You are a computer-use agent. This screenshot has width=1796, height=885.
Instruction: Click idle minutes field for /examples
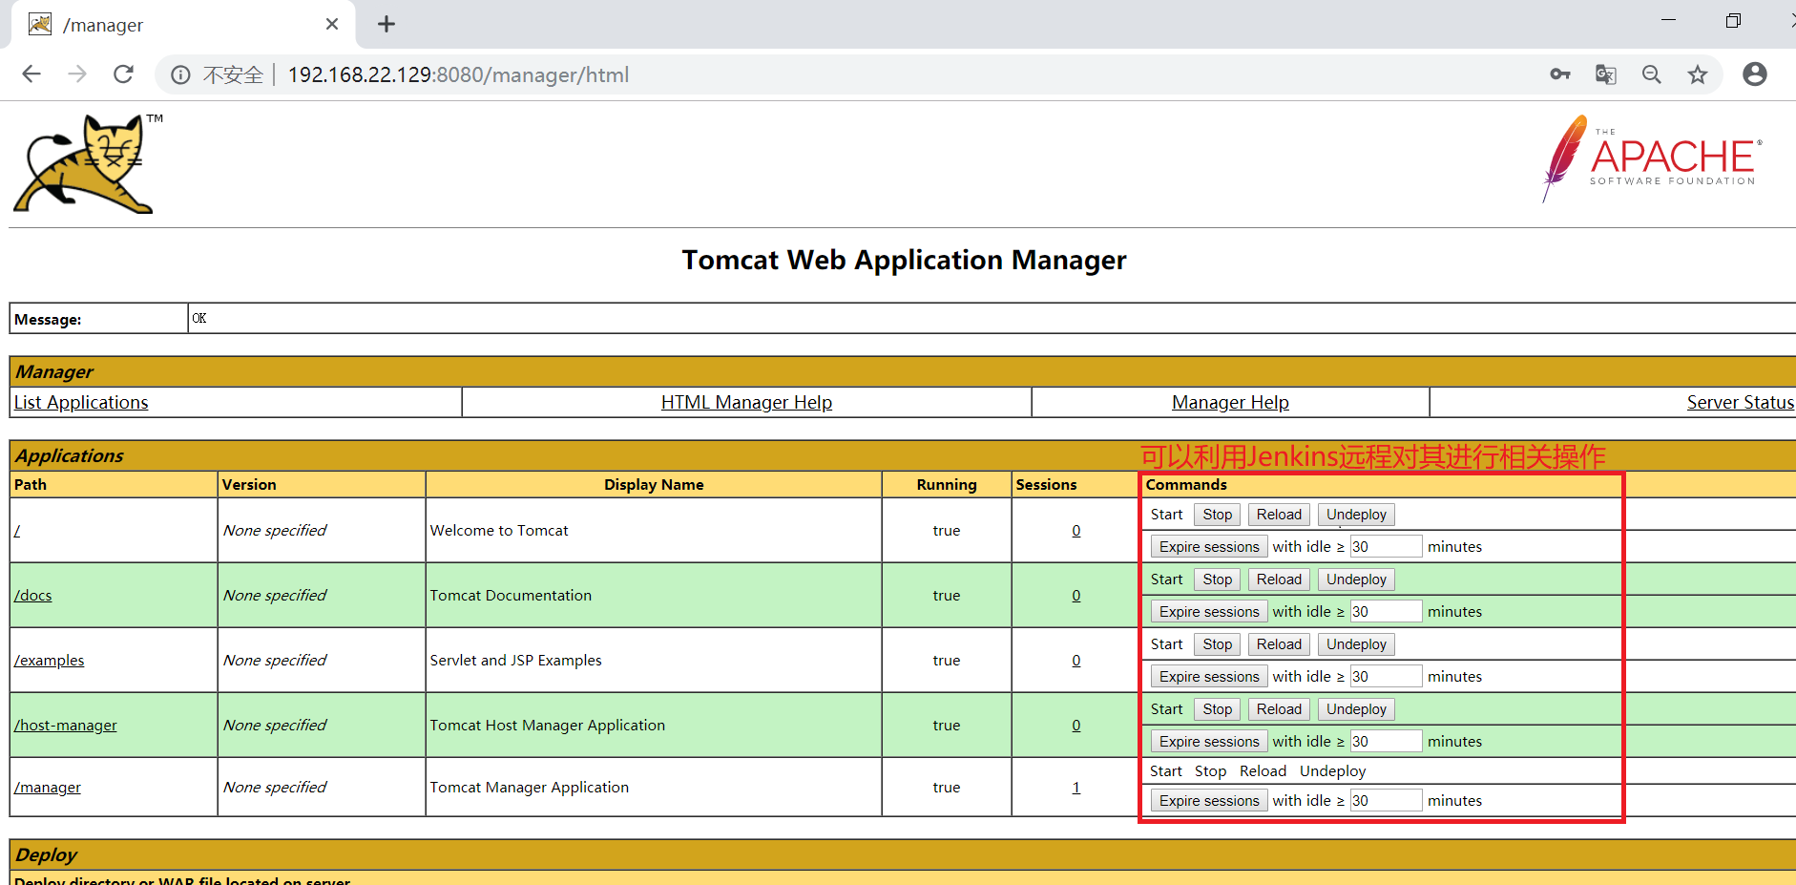[x=1386, y=677]
